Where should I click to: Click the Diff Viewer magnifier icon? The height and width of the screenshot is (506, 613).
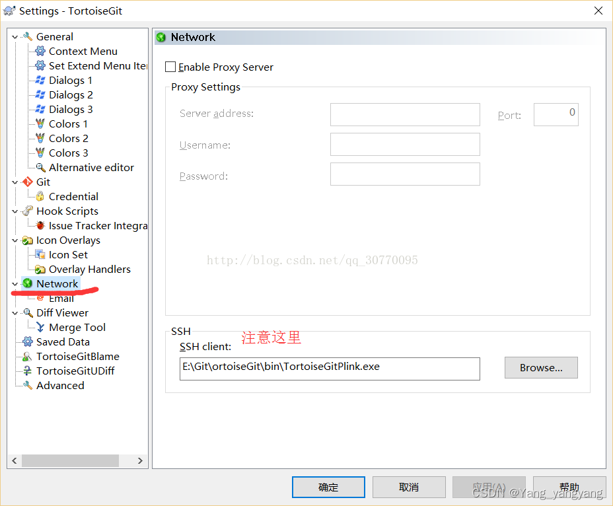[27, 313]
